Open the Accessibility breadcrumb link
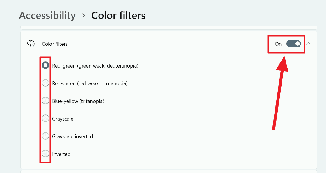 [x=47, y=16]
